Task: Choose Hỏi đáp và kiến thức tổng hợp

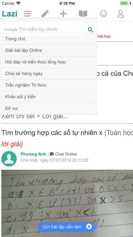Action: tap(48, 62)
